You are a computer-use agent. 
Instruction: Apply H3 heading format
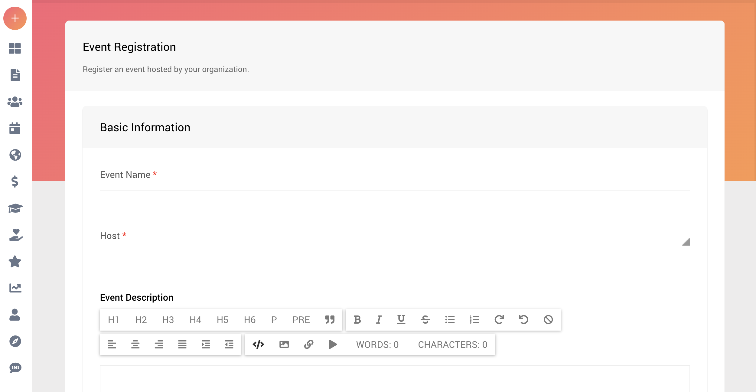pos(168,320)
